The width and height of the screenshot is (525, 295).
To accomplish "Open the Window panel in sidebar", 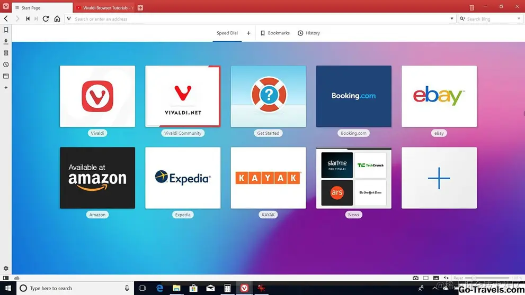I will [6, 76].
